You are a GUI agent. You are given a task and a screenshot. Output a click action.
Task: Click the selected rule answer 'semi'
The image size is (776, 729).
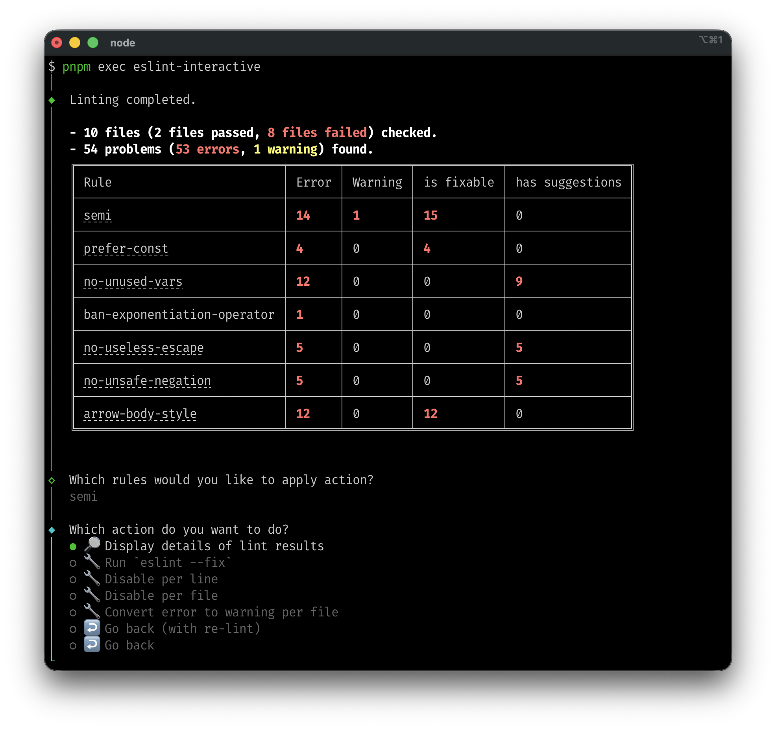83,497
